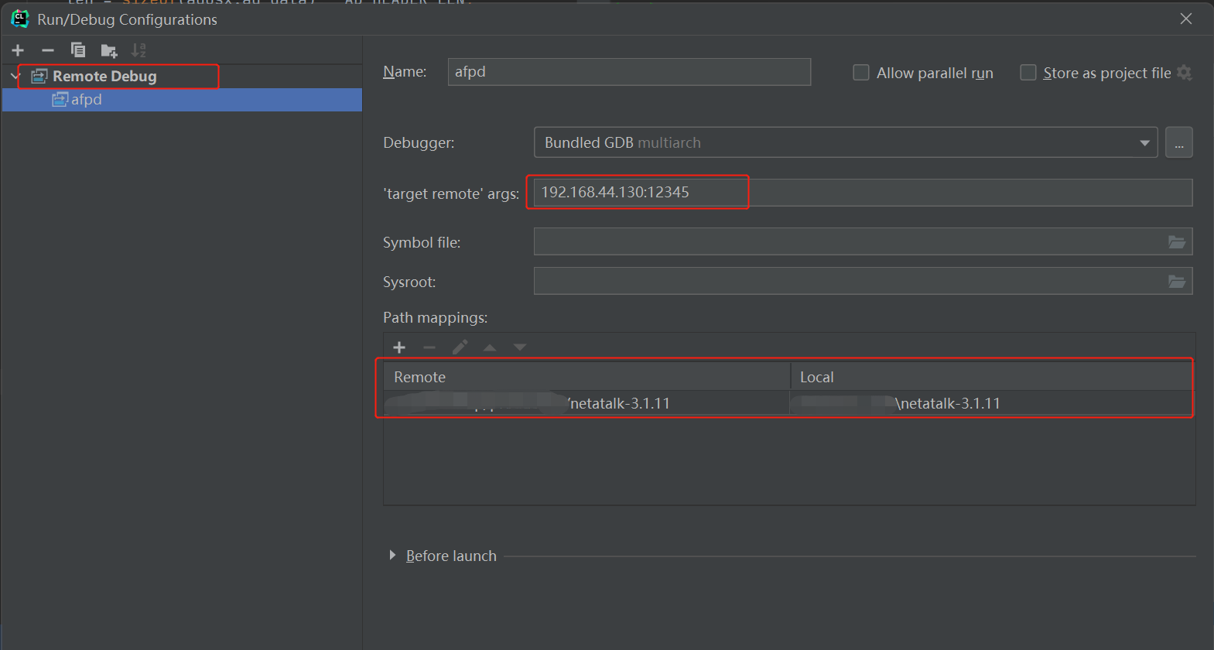This screenshot has width=1214, height=650.
Task: Click the 'target remote' args field
Action: tap(863, 193)
